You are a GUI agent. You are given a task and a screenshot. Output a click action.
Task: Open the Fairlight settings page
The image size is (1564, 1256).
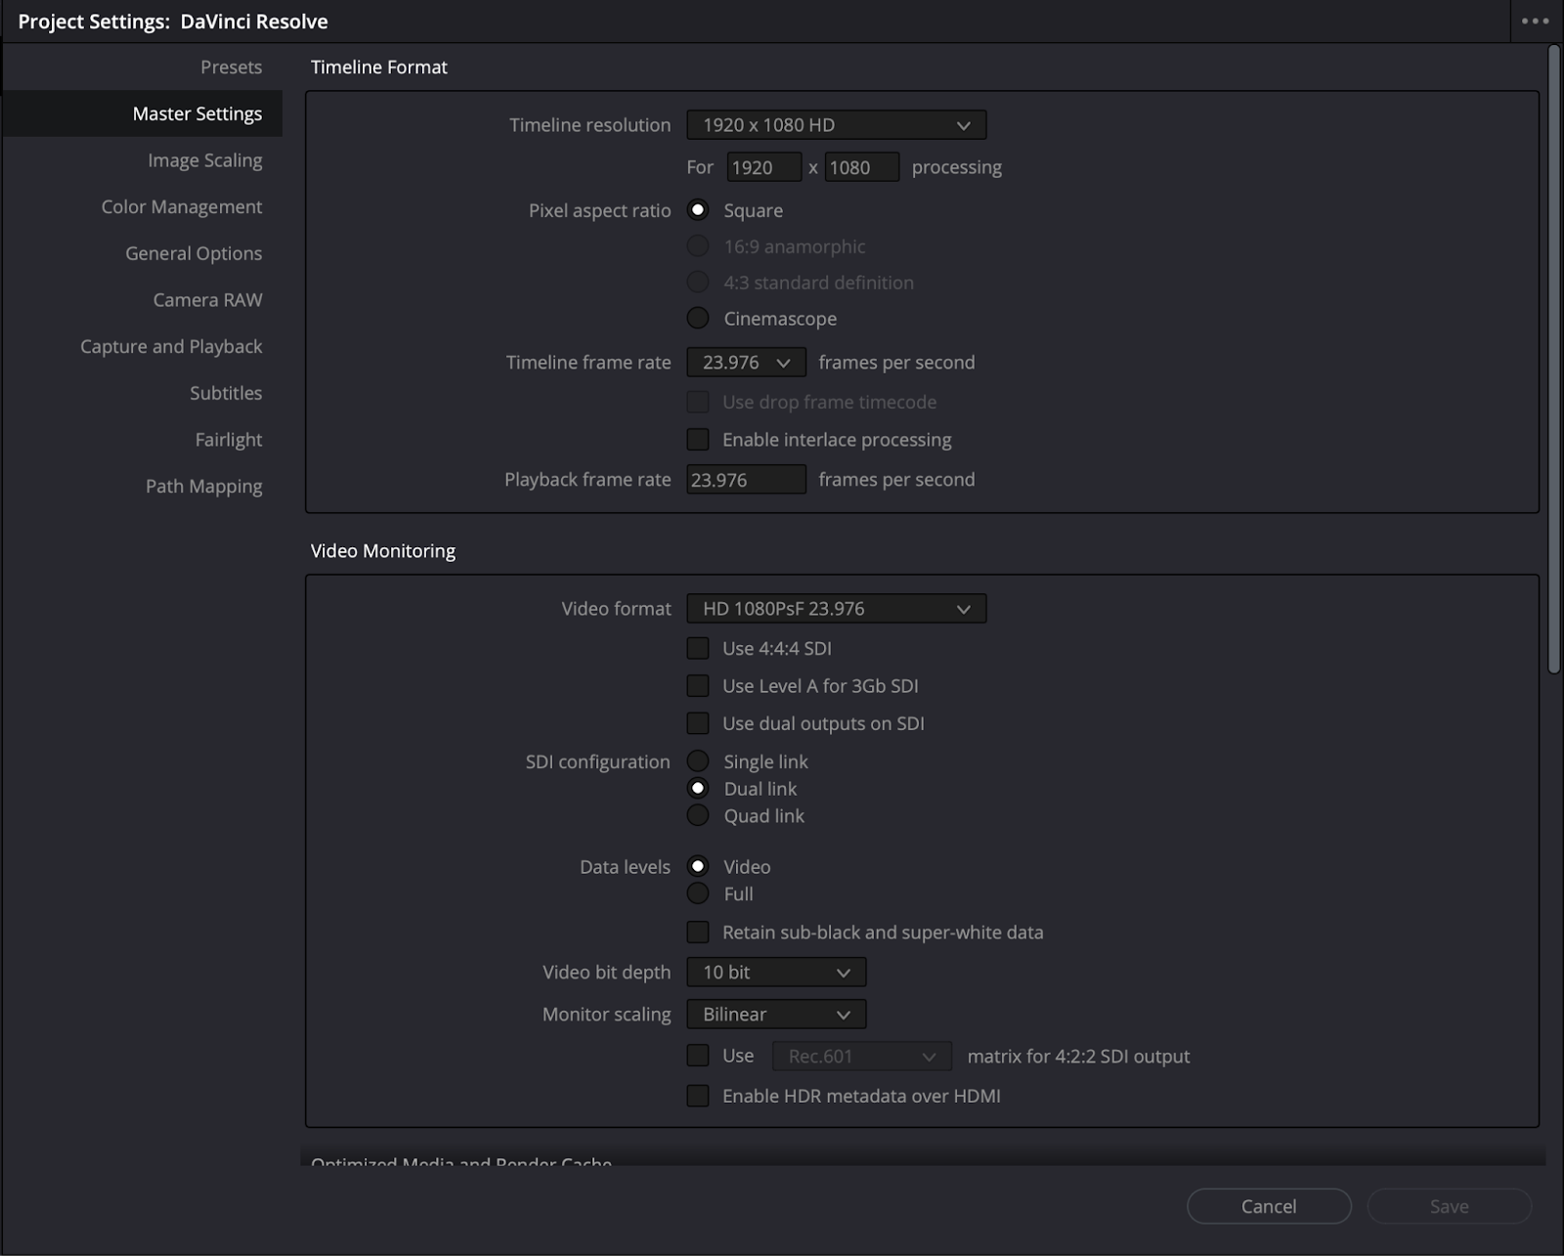228,439
